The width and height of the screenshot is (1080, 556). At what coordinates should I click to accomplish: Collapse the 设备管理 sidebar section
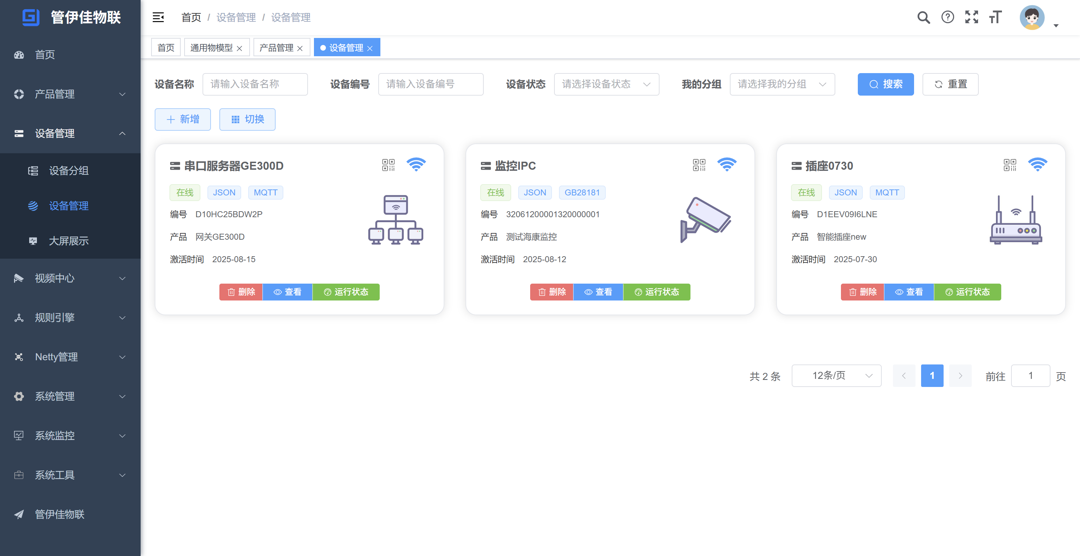(70, 134)
